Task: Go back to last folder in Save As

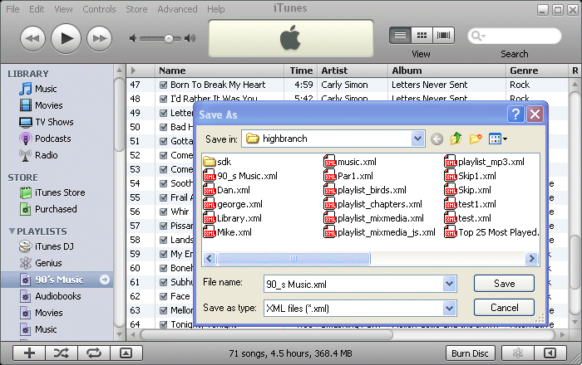Action: [436, 139]
